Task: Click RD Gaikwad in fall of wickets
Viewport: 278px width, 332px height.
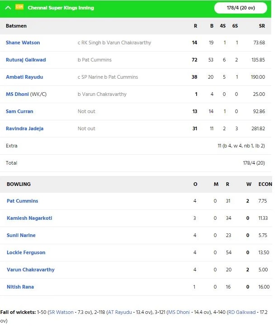Action: [x=242, y=312]
